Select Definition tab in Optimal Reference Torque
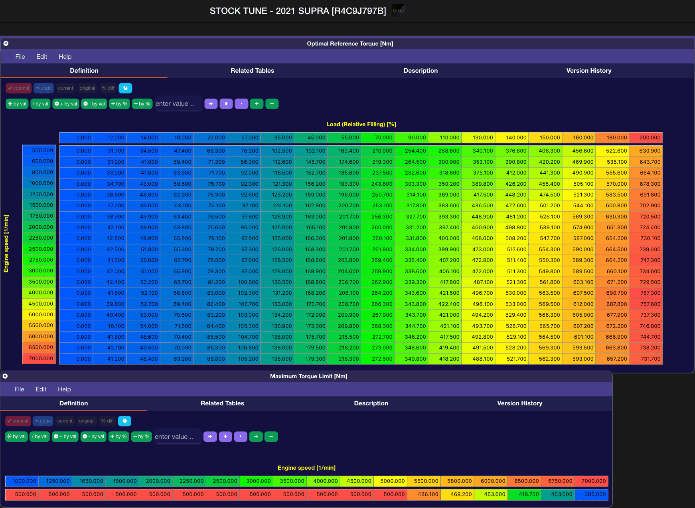The width and height of the screenshot is (695, 508). tap(84, 71)
